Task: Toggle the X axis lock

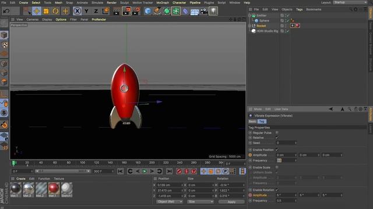Action: point(77,11)
